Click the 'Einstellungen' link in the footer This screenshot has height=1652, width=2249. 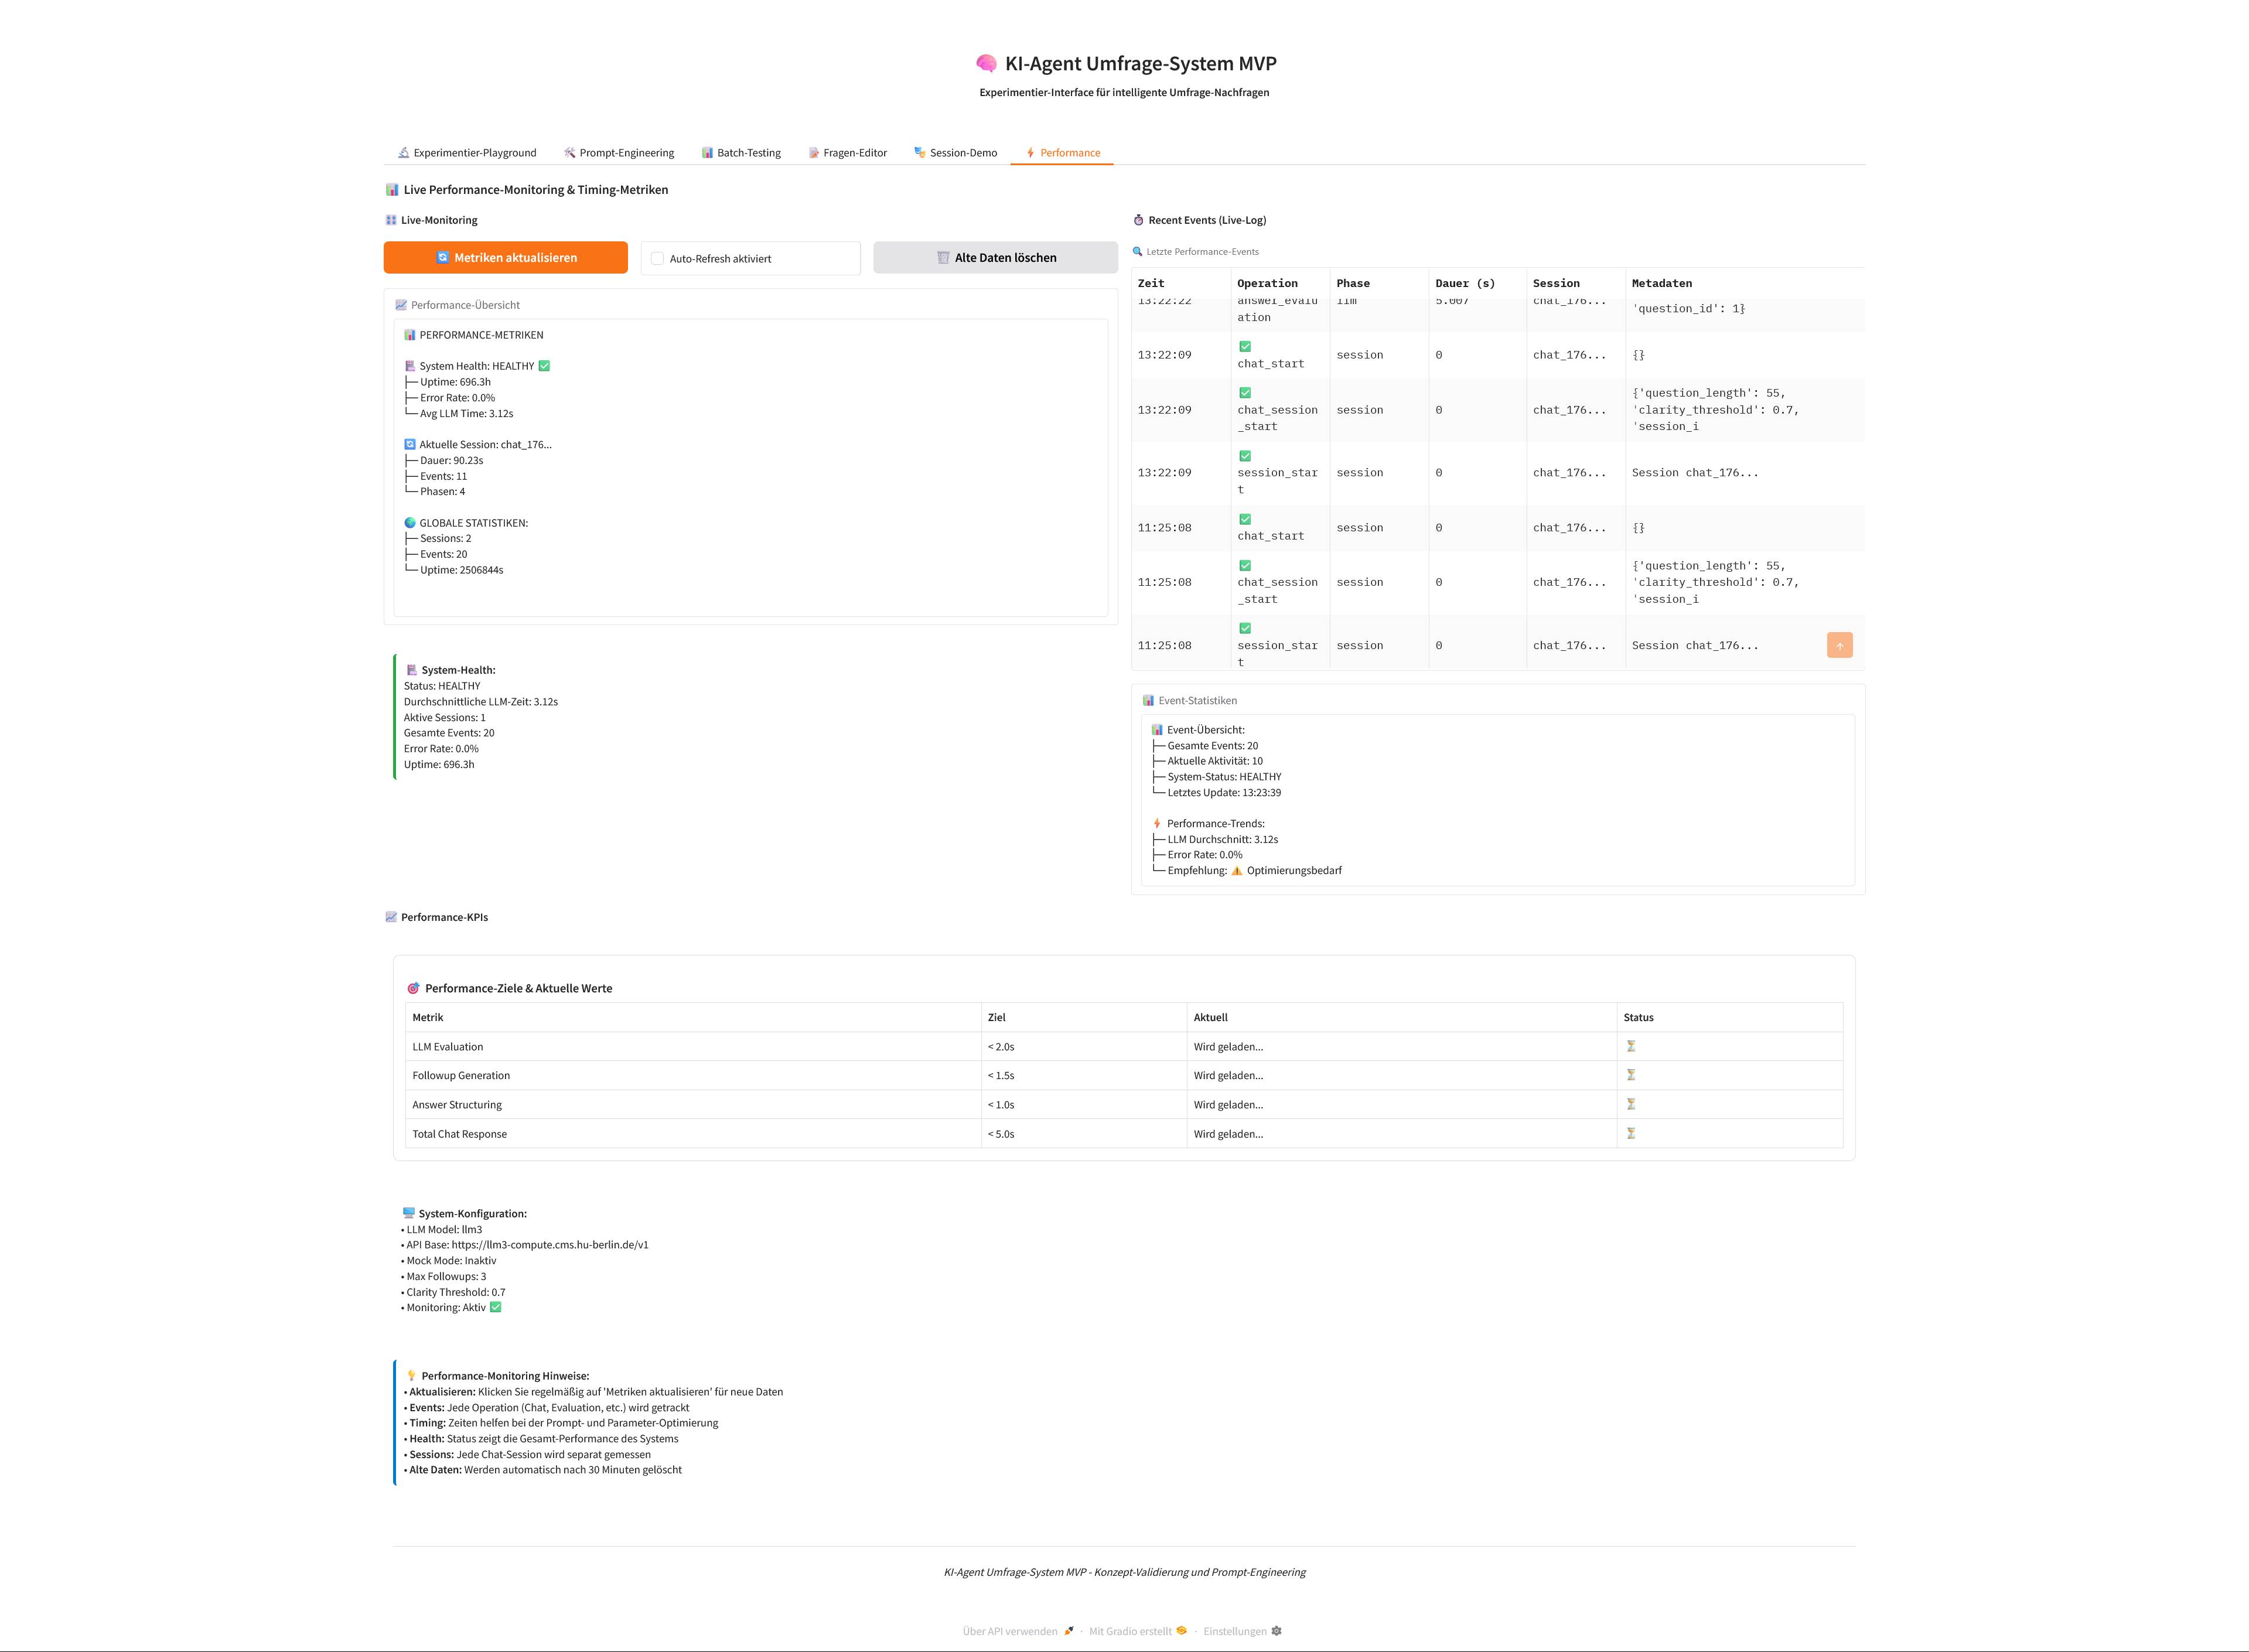click(1235, 1630)
